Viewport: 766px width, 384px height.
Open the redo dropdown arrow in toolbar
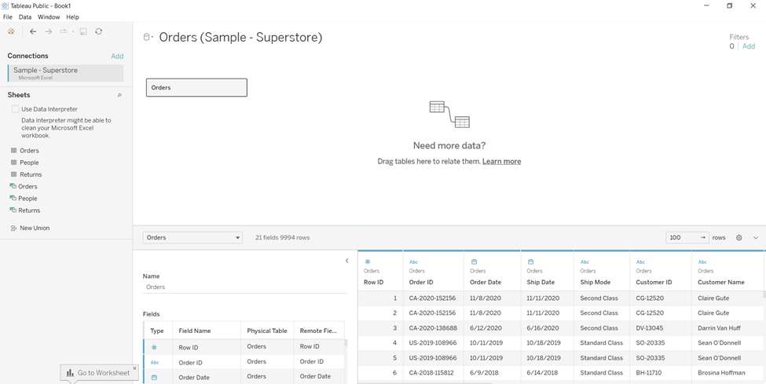point(73,31)
